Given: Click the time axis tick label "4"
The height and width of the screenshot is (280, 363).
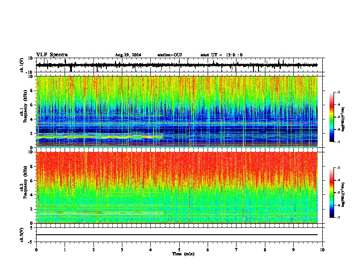Looking at the screenshot, I should [x=151, y=250].
